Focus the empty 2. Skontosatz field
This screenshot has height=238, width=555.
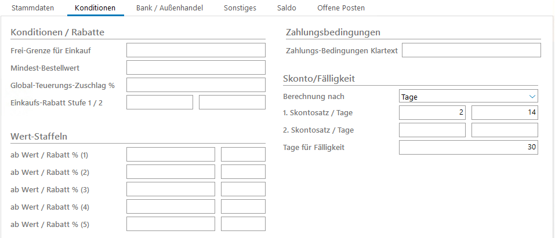click(432, 130)
